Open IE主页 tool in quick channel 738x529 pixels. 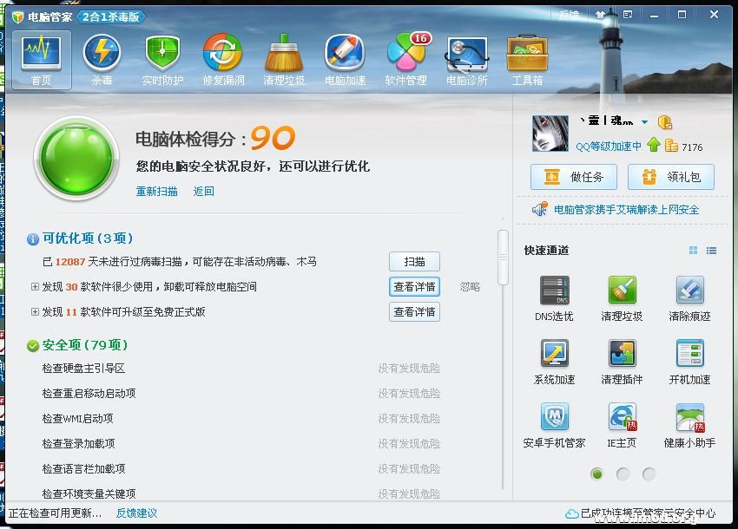tap(623, 428)
